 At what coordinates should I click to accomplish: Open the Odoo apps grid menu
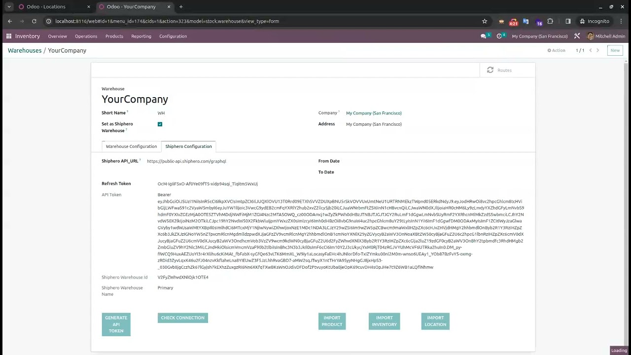9,36
